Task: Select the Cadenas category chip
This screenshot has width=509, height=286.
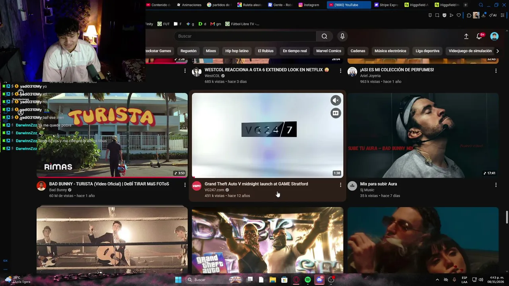Action: (358, 51)
